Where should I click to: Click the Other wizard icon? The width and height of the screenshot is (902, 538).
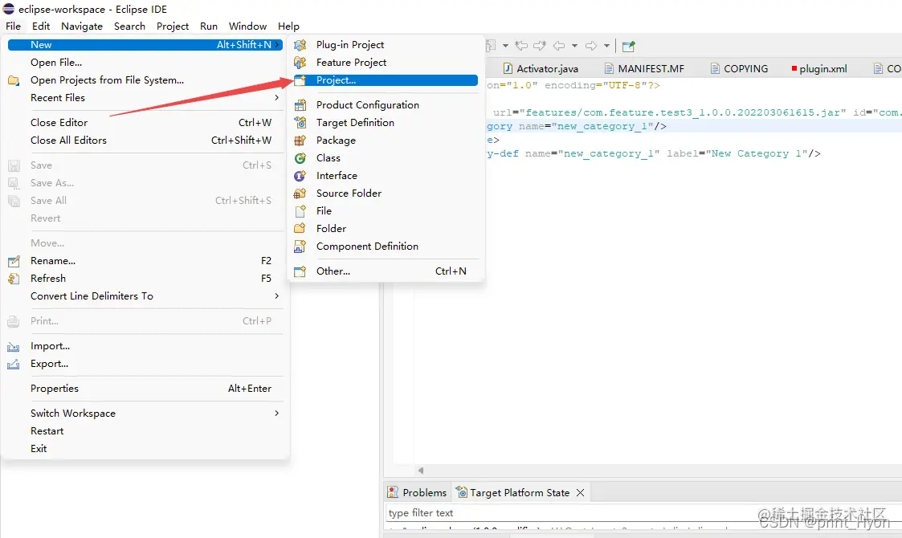300,271
